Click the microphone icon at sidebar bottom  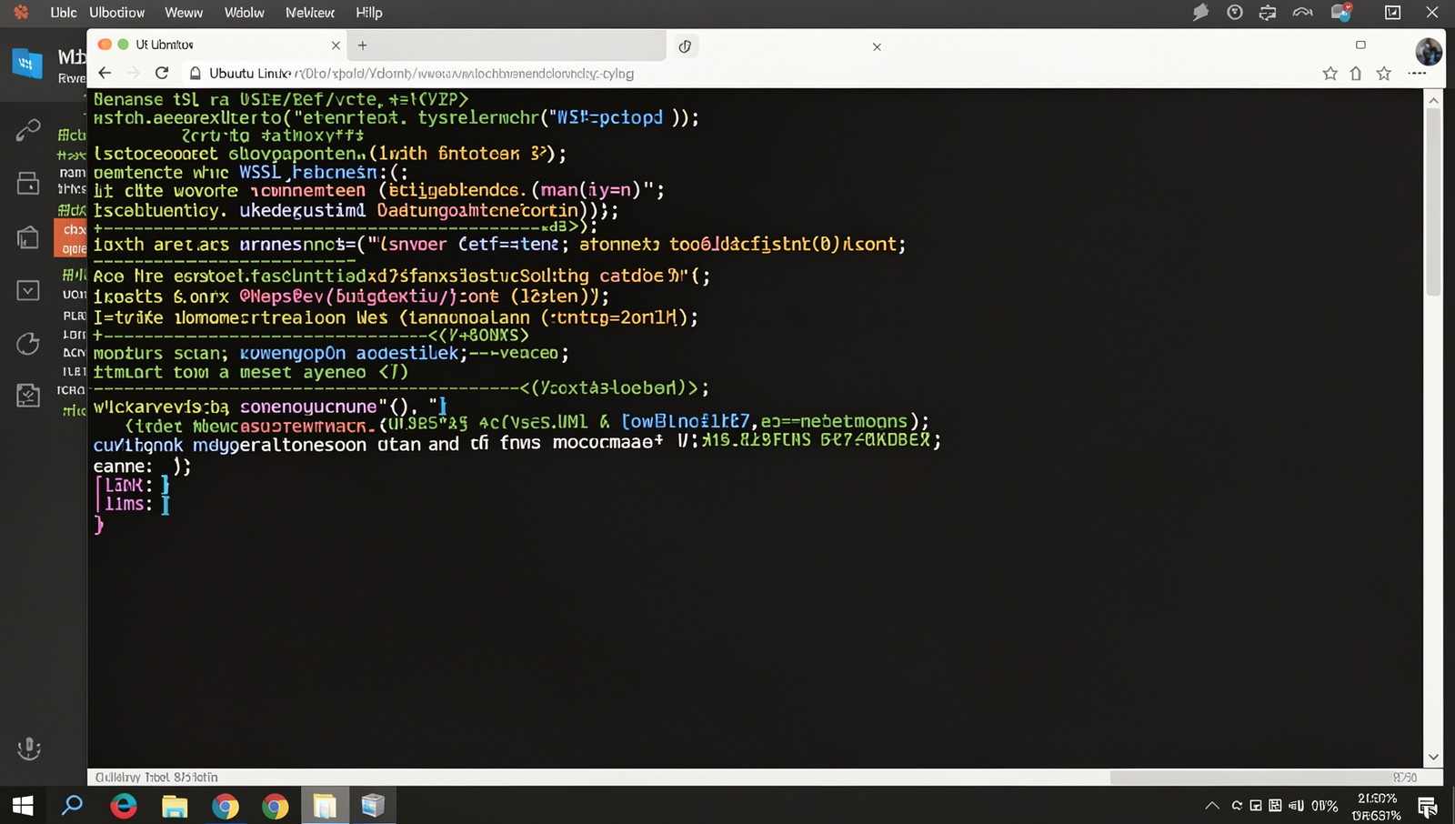click(x=29, y=748)
